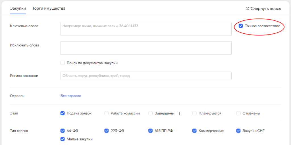Disable the Точное соответствие checkbox

click(x=241, y=26)
